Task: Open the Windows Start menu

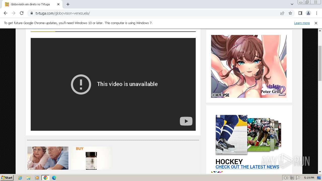Action: (7, 178)
